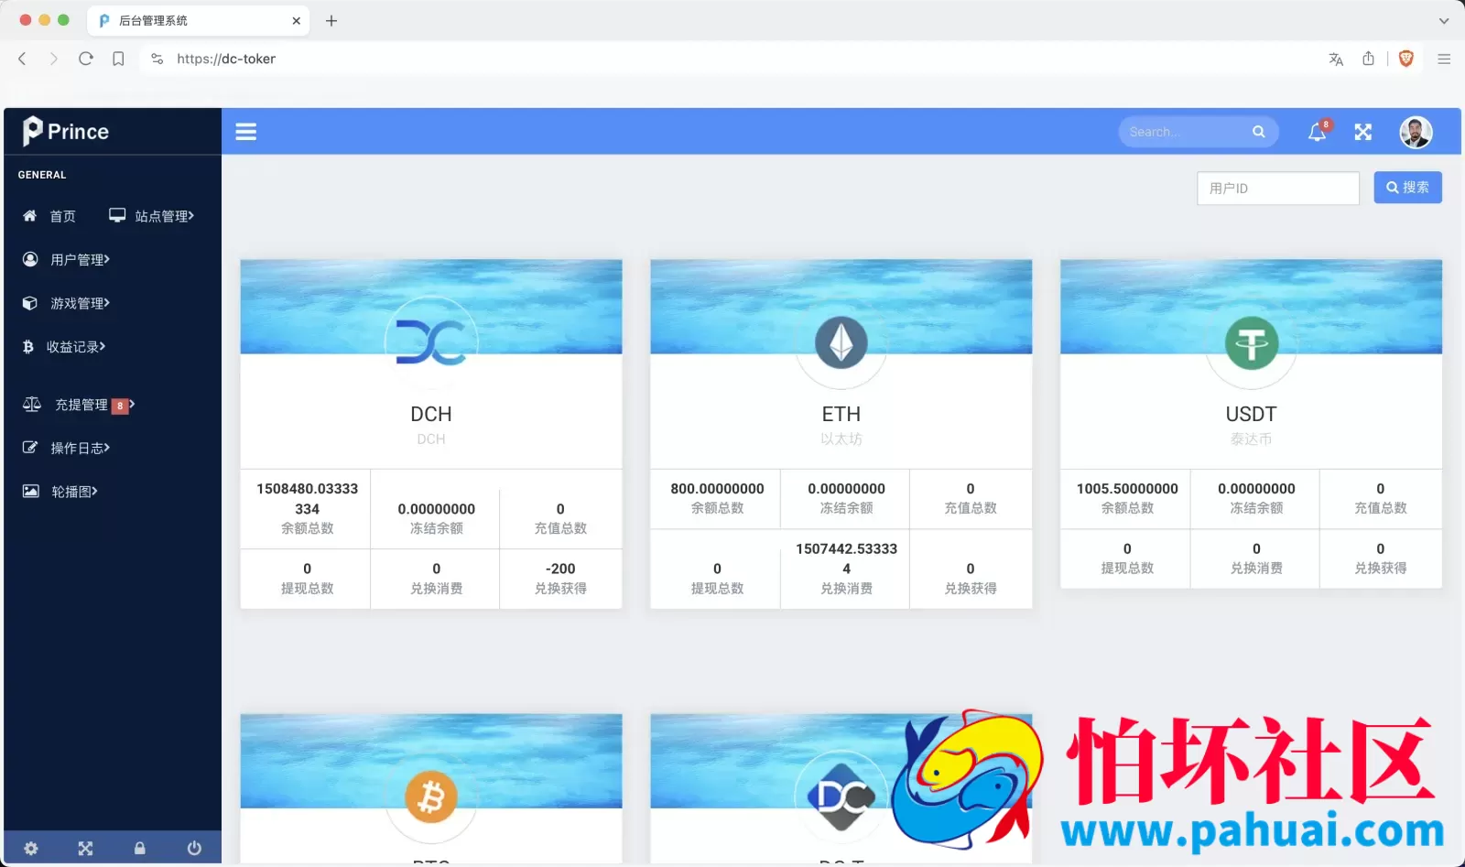Viewport: 1465px width, 867px height.
Task: Click the 泰达币 subtitle
Action: (x=1252, y=439)
